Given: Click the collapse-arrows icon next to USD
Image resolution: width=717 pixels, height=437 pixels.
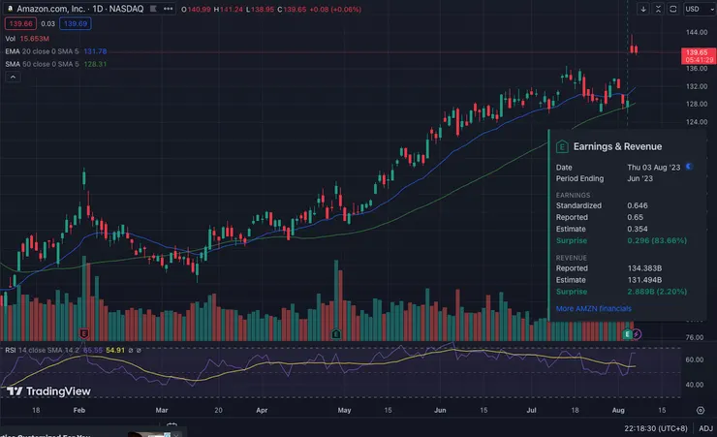Looking at the screenshot, I should 658,9.
